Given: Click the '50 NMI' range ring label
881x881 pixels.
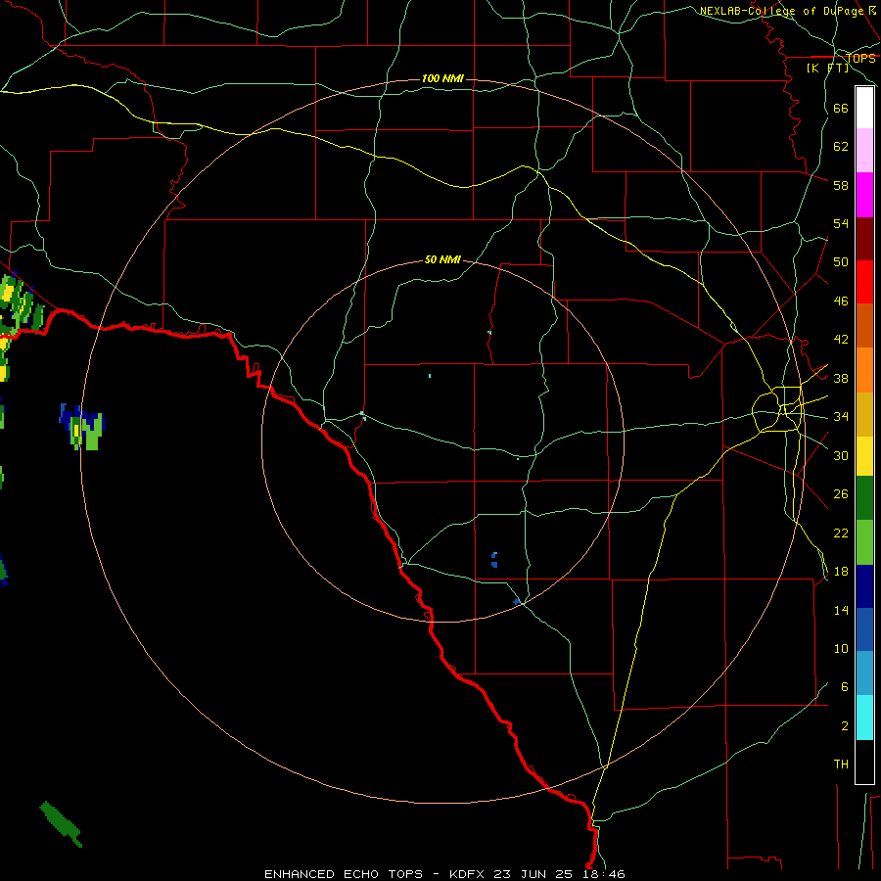Looking at the screenshot, I should click(x=442, y=259).
